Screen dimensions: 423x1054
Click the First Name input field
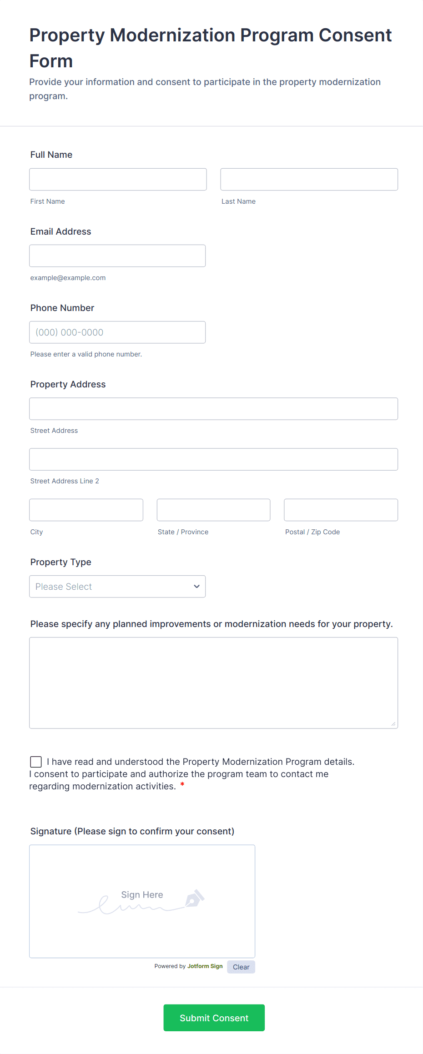tap(118, 180)
